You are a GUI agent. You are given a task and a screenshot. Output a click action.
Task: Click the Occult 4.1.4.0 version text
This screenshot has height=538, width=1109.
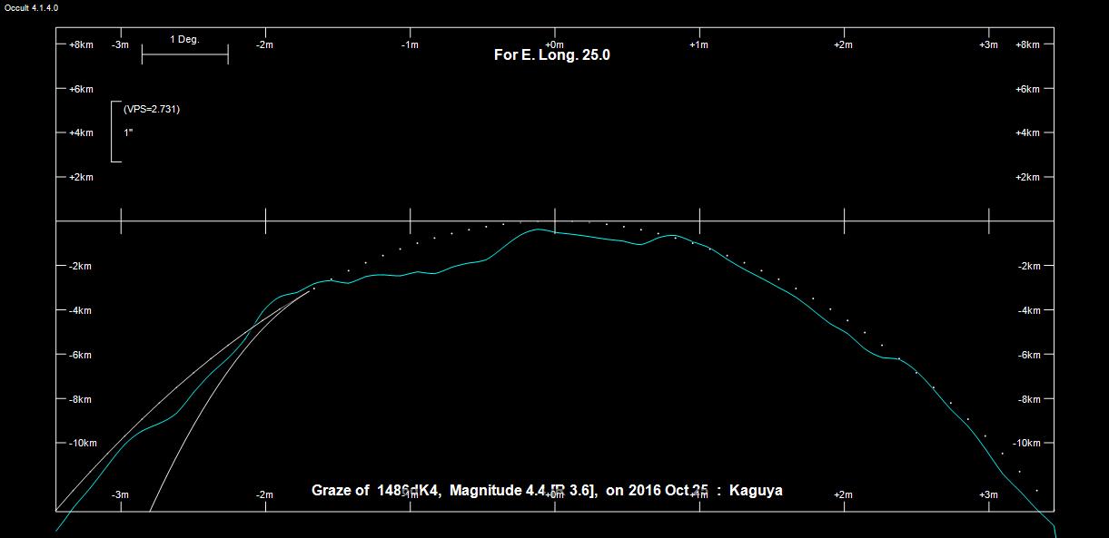32,7
